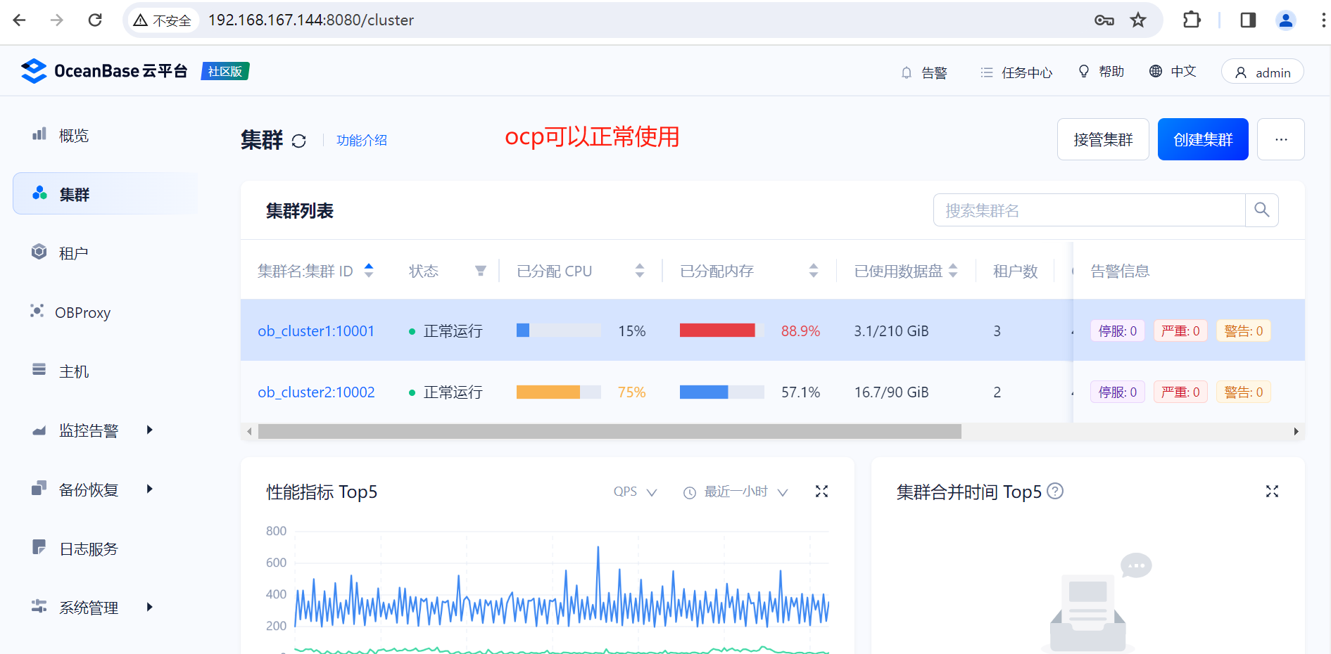Click the 警告: 0 tag for ob_cluster1

[x=1244, y=331]
